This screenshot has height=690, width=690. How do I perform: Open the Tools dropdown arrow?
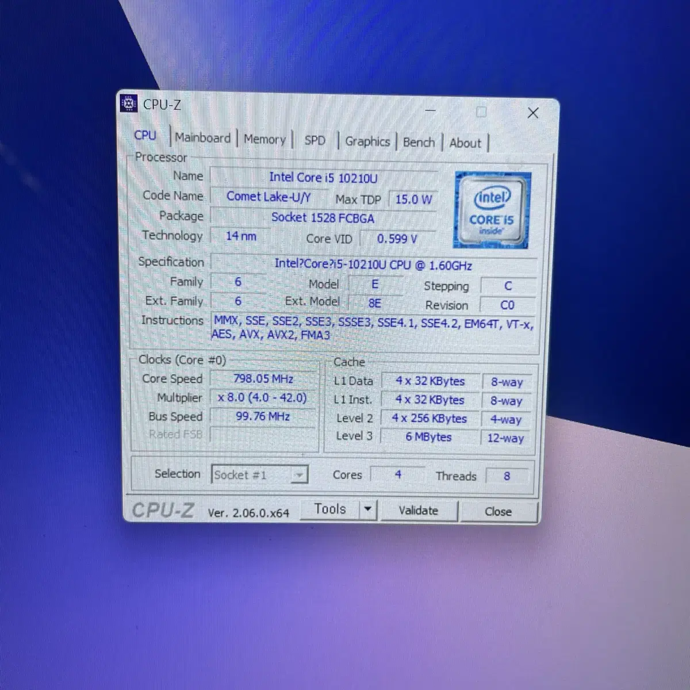[x=368, y=509]
